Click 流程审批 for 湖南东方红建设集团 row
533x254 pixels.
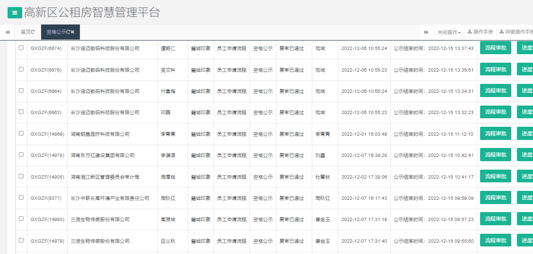coord(495,155)
